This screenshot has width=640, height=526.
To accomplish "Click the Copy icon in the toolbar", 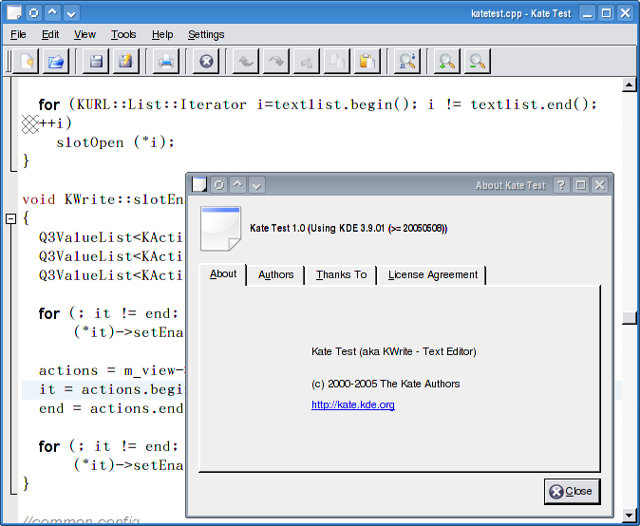I will 337,62.
